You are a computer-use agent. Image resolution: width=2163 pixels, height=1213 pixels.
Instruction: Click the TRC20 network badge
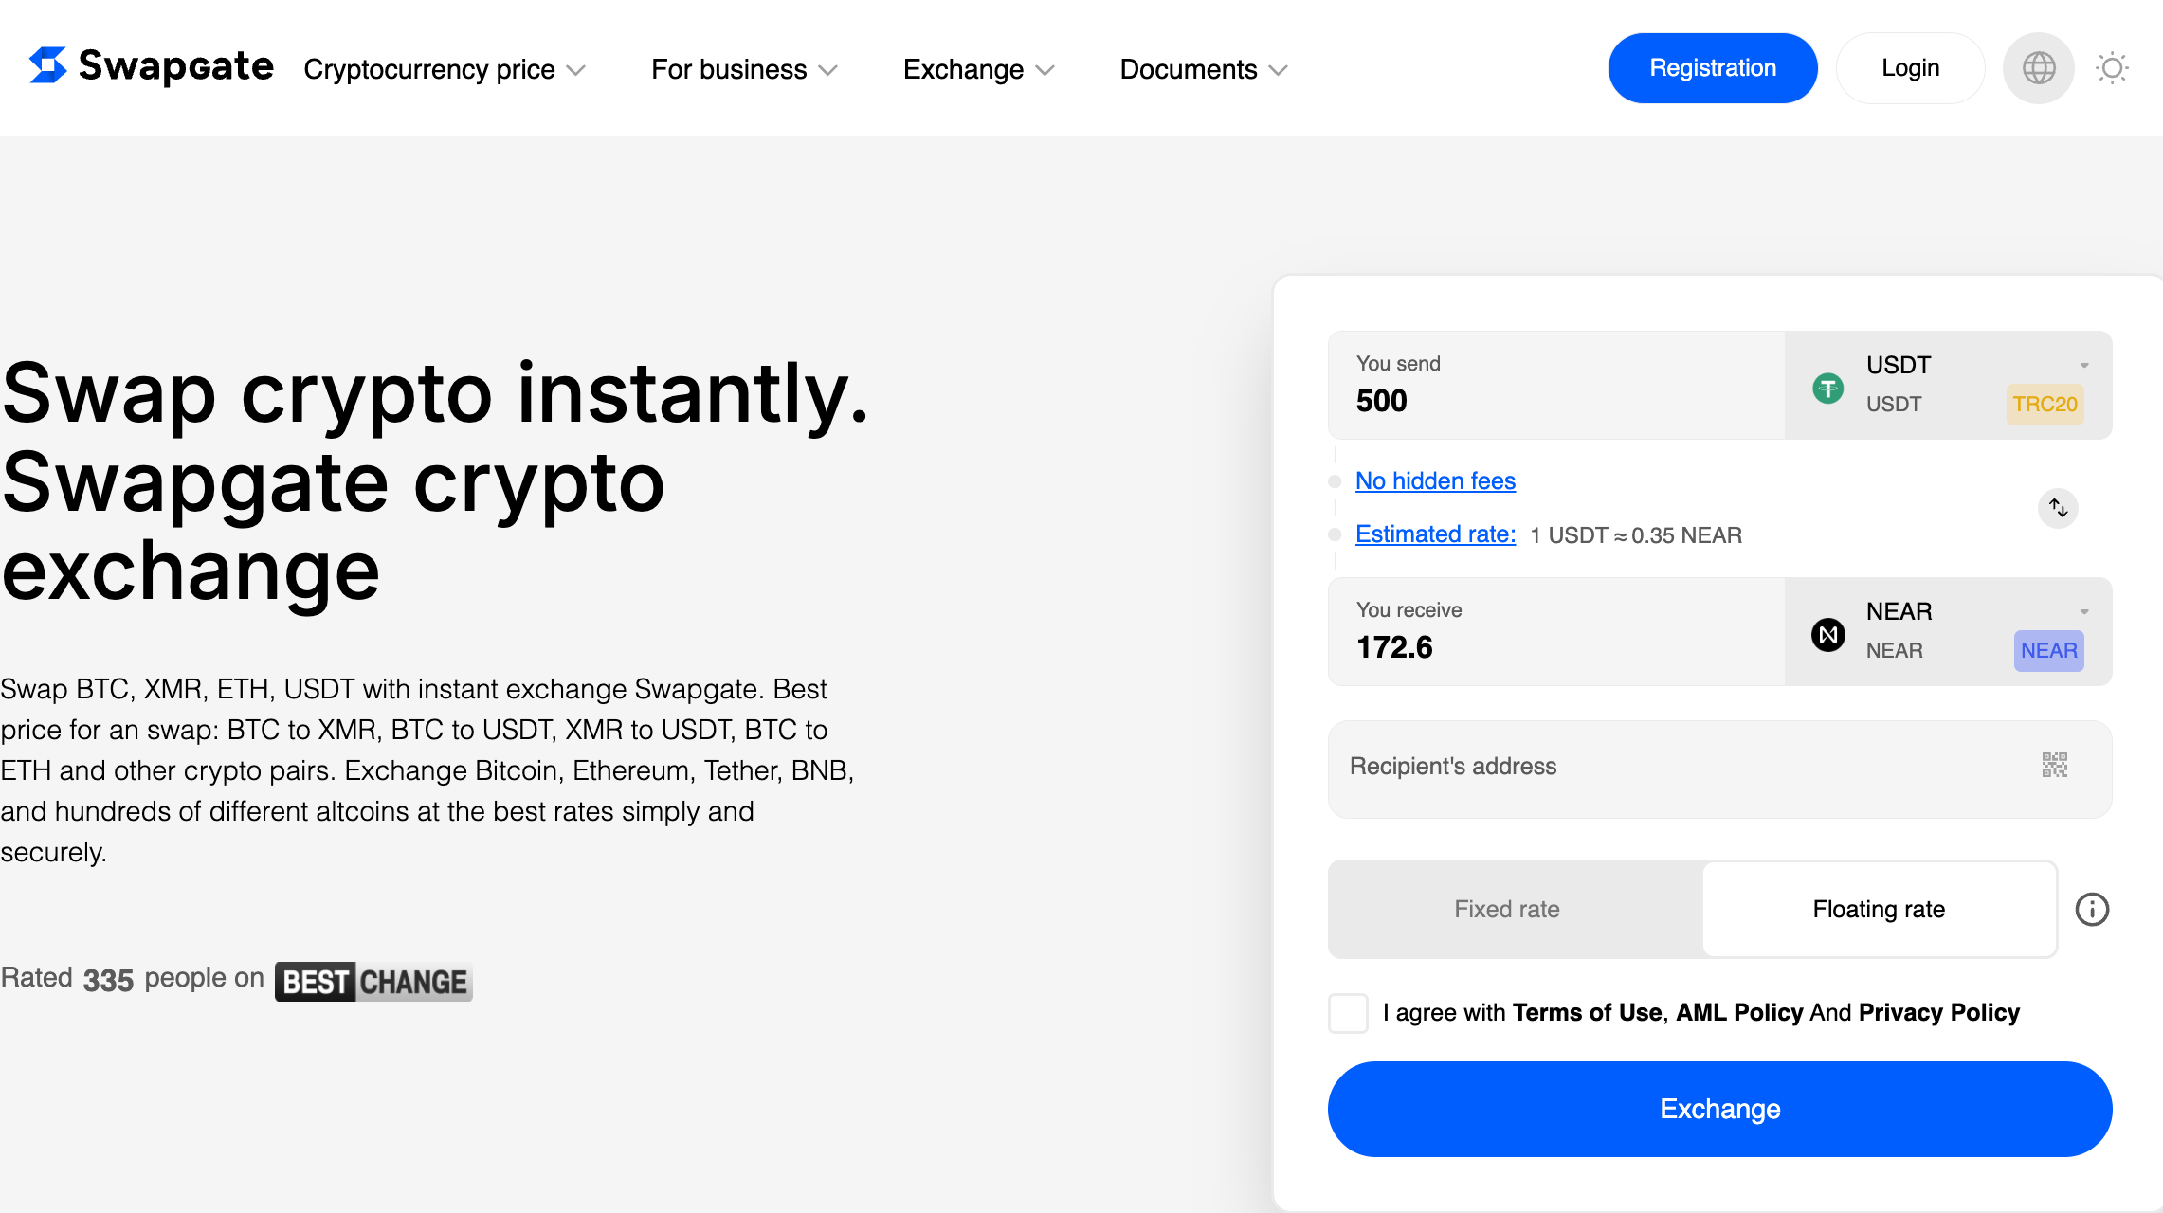pos(2045,405)
